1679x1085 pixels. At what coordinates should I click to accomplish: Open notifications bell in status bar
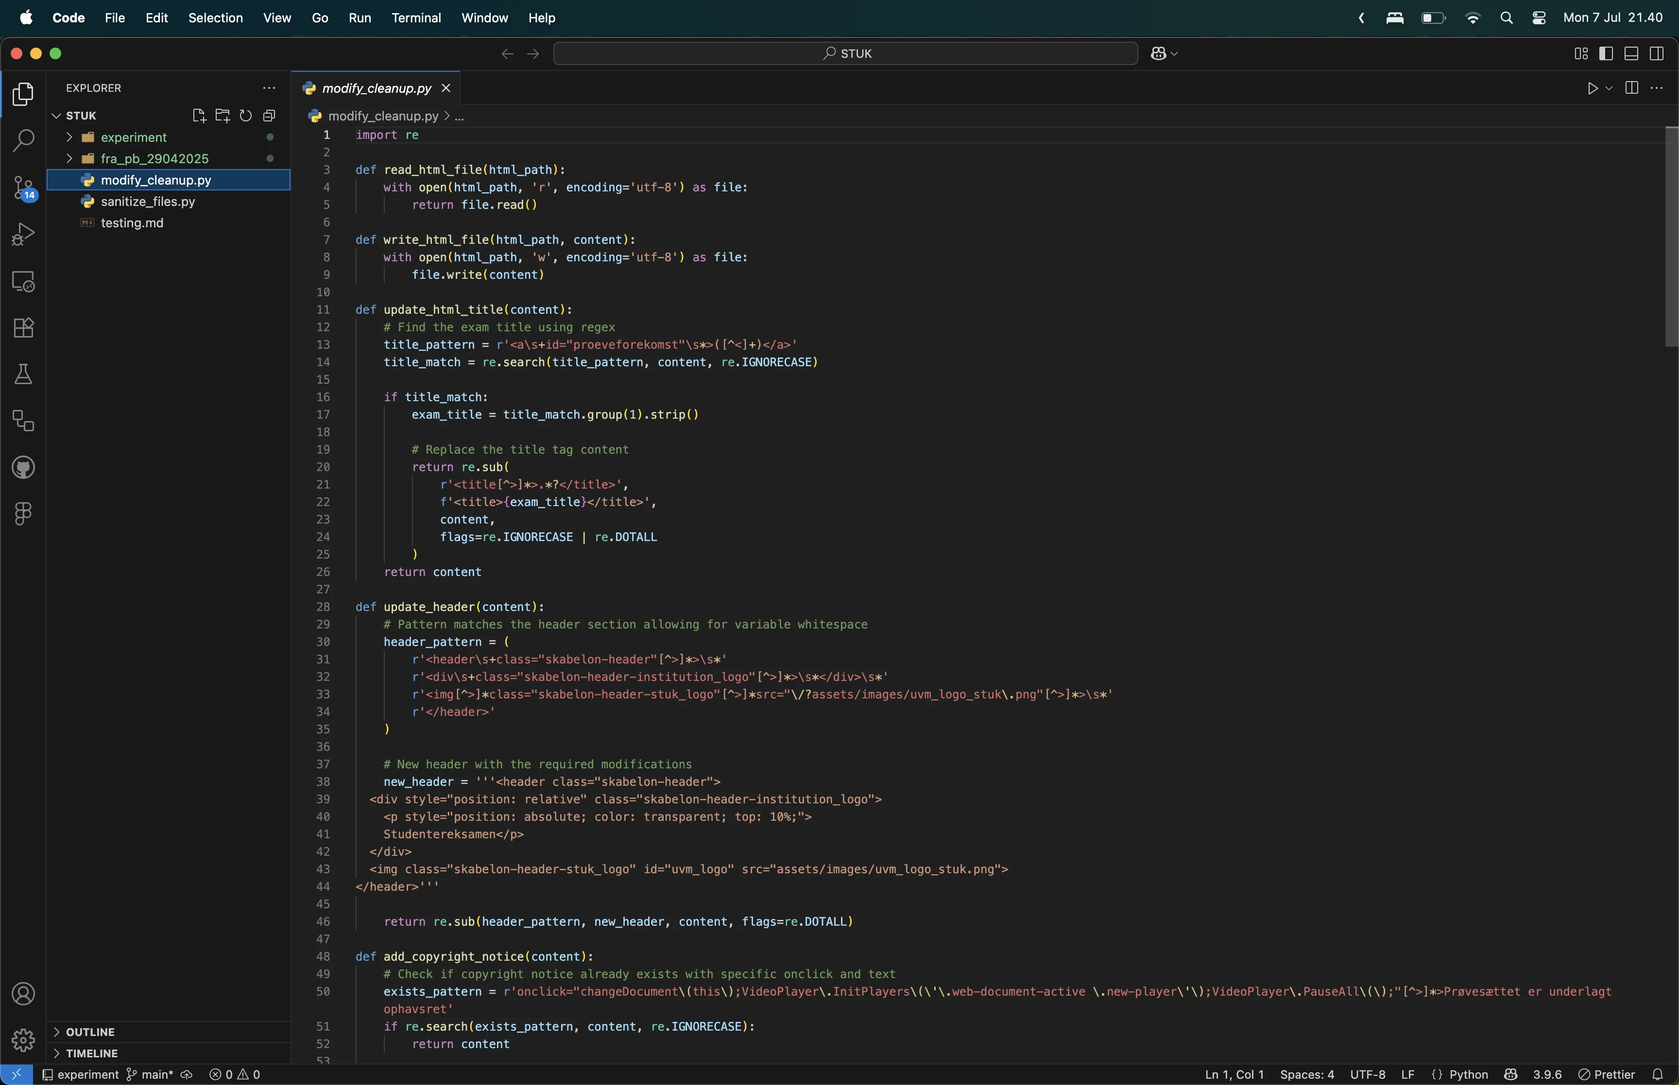point(1657,1074)
